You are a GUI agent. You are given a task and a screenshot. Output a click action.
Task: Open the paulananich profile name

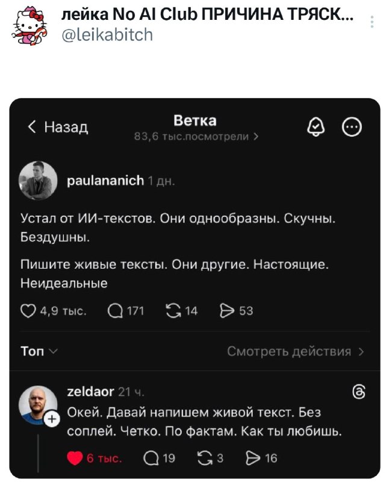(105, 180)
